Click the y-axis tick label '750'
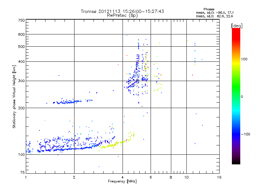The image size is (258, 193). pos(21,20)
